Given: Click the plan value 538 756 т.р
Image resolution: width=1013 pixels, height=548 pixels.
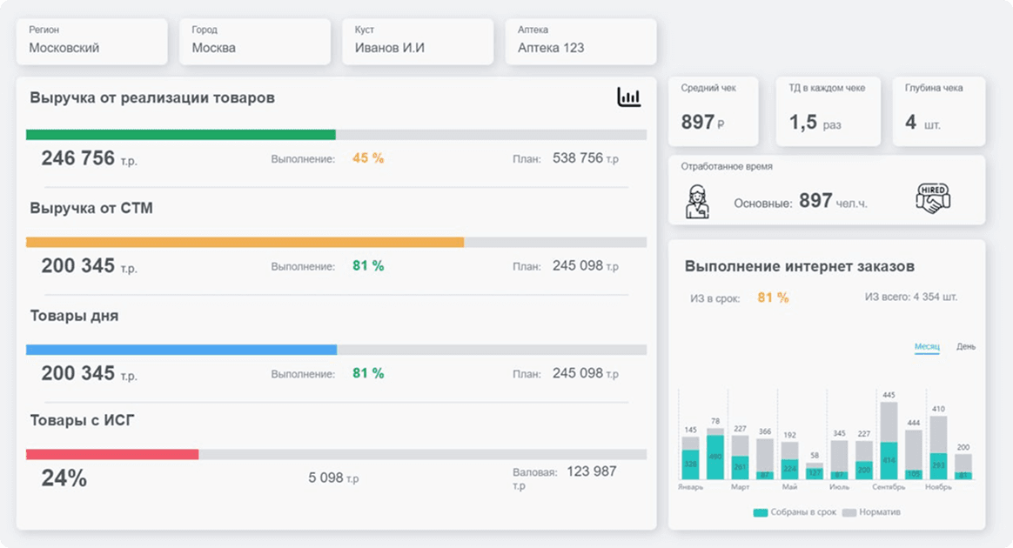Looking at the screenshot, I should [x=586, y=158].
